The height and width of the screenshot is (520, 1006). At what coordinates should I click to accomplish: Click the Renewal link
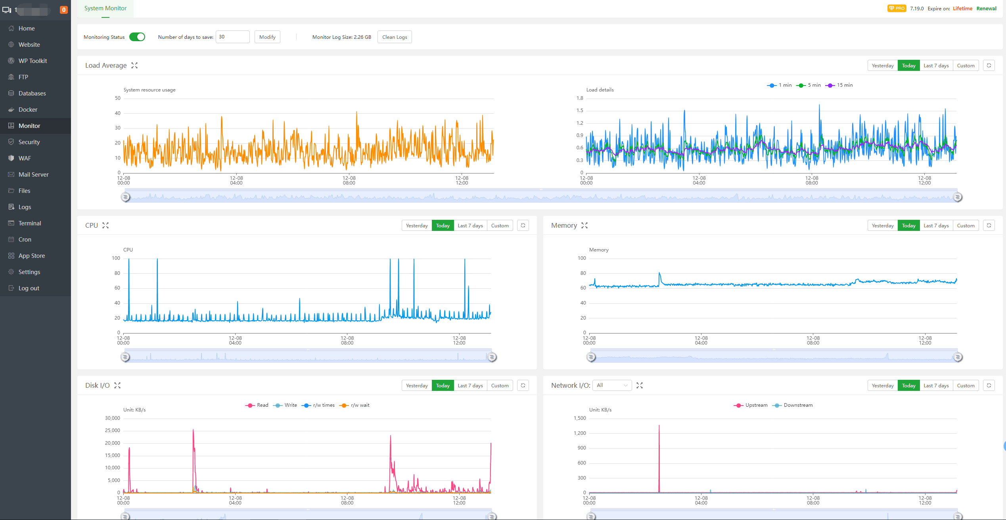coord(986,8)
